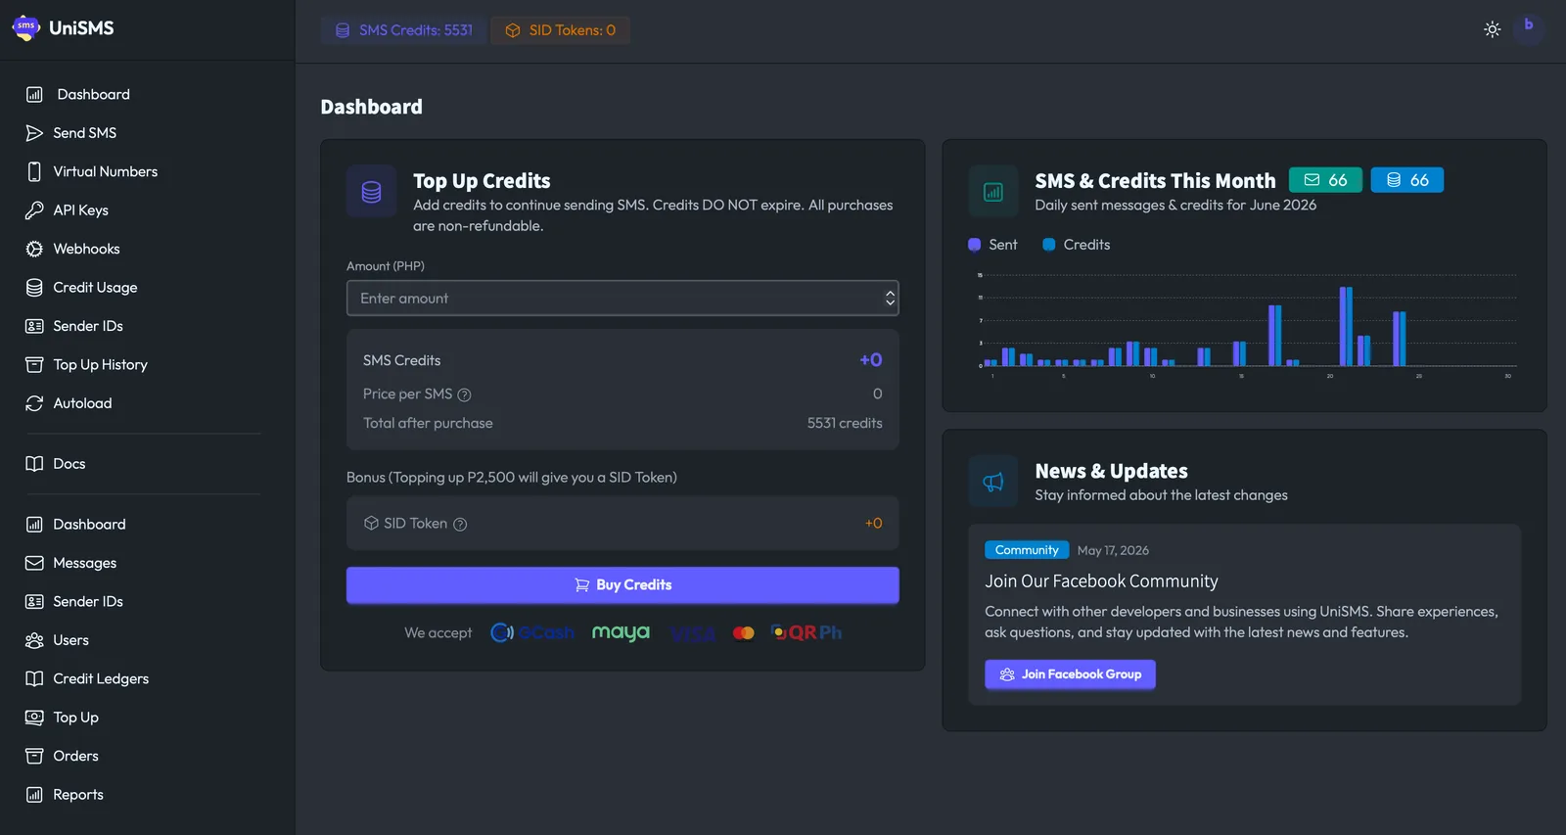The height and width of the screenshot is (835, 1566).
Task: Open the Send SMS page
Action: [x=71, y=133]
